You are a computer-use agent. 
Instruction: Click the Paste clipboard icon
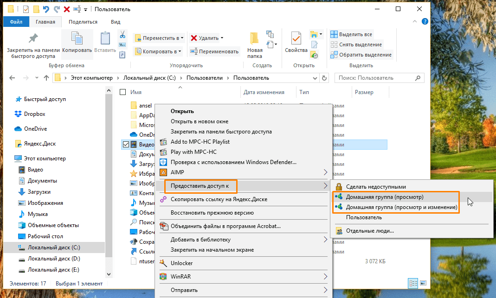click(105, 38)
